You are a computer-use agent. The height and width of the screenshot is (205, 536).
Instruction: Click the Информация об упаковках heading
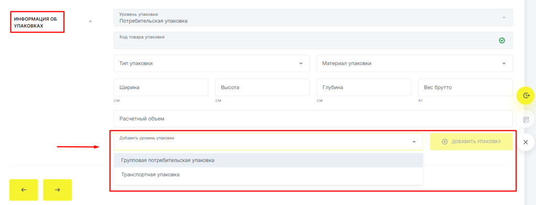pyautogui.click(x=35, y=22)
